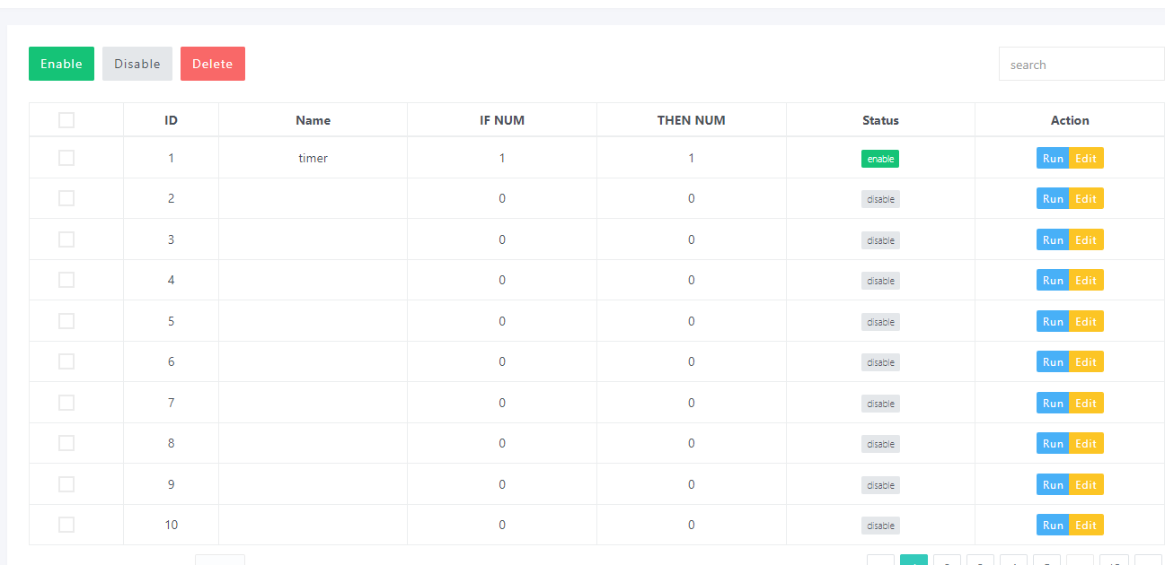Open Edit for rule ID 9
Viewport: 1165px width, 565px height.
pos(1086,485)
